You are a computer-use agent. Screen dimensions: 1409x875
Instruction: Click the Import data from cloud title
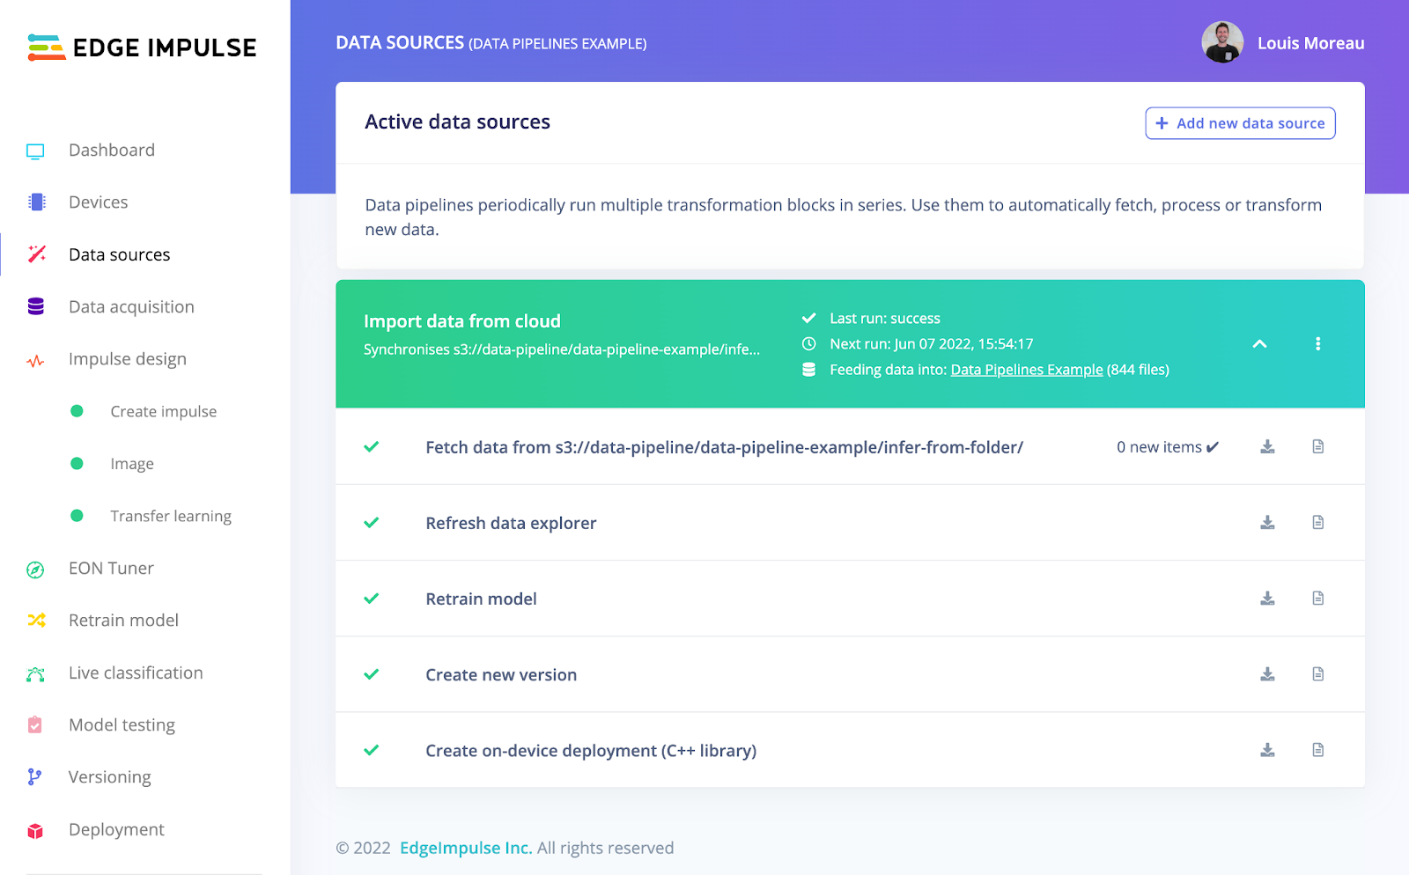pos(462,321)
